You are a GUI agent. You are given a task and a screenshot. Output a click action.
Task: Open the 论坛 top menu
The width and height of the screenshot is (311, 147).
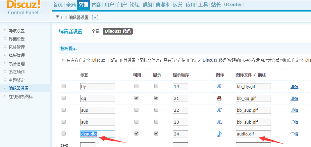coord(134,5)
